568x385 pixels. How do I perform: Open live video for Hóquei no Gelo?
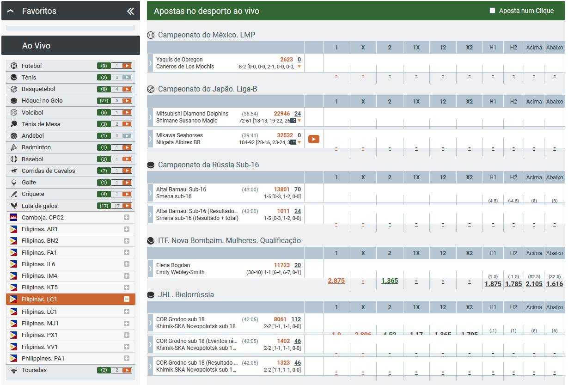pos(127,101)
